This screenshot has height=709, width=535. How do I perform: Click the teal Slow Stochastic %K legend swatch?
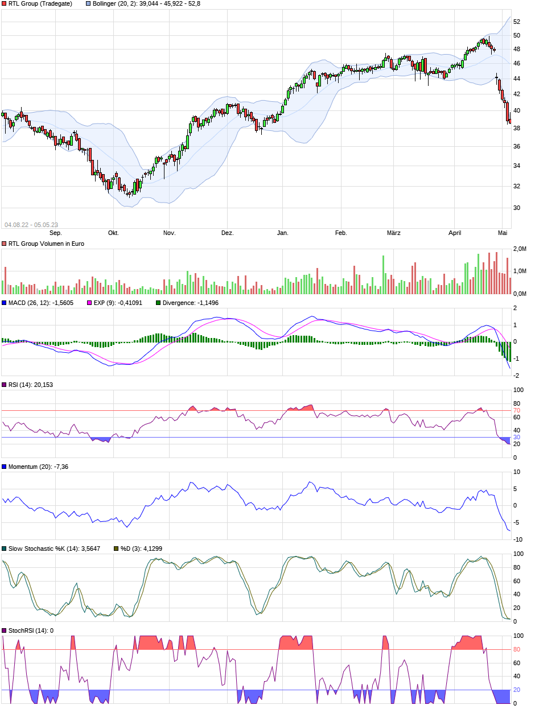[x=4, y=549]
